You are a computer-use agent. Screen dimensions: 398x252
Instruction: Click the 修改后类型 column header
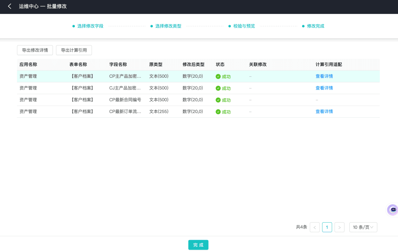coord(194,64)
